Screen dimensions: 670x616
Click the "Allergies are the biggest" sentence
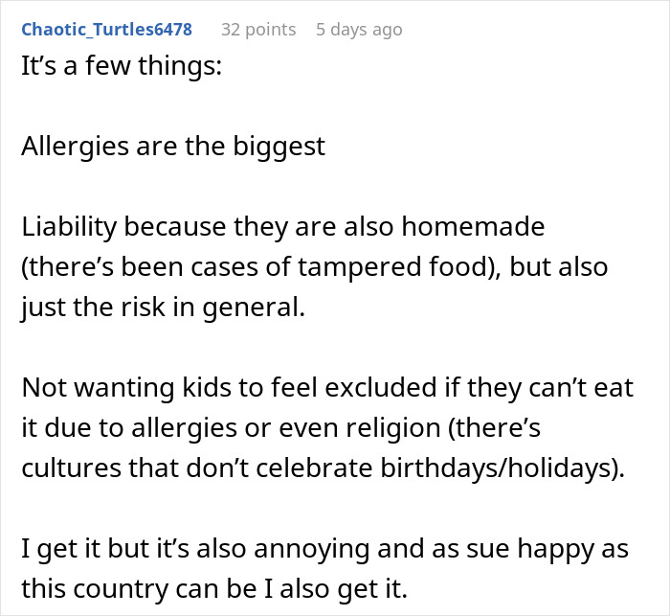pos(173,147)
